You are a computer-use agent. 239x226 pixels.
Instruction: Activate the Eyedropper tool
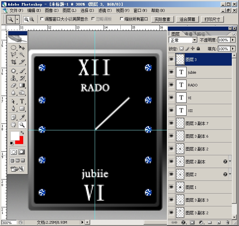(x=22, y=117)
